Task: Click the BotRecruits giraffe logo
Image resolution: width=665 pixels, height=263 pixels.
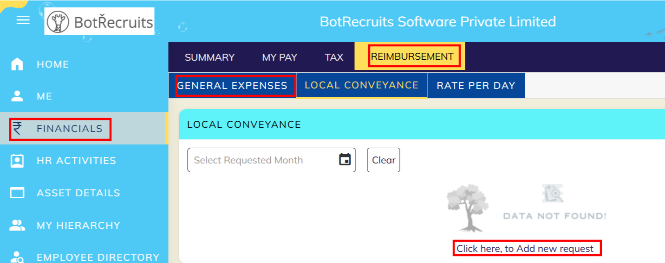Action: click(58, 22)
